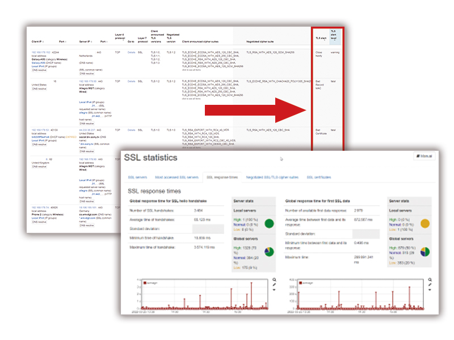
Task: Select the Negotiated SSL/TLS cipher suites tab
Action: point(272,177)
